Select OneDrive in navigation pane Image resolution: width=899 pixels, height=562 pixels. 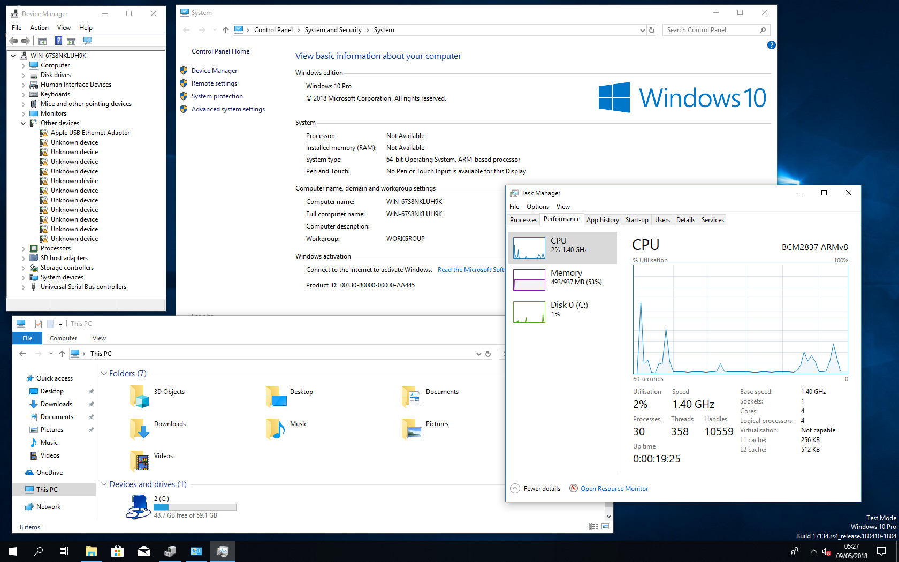[49, 473]
